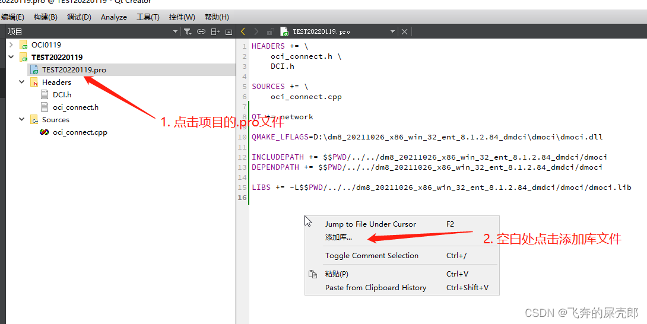Viewport: 647px width, 324px height.
Task: Expand the OCI0119 project node
Action: (11, 45)
